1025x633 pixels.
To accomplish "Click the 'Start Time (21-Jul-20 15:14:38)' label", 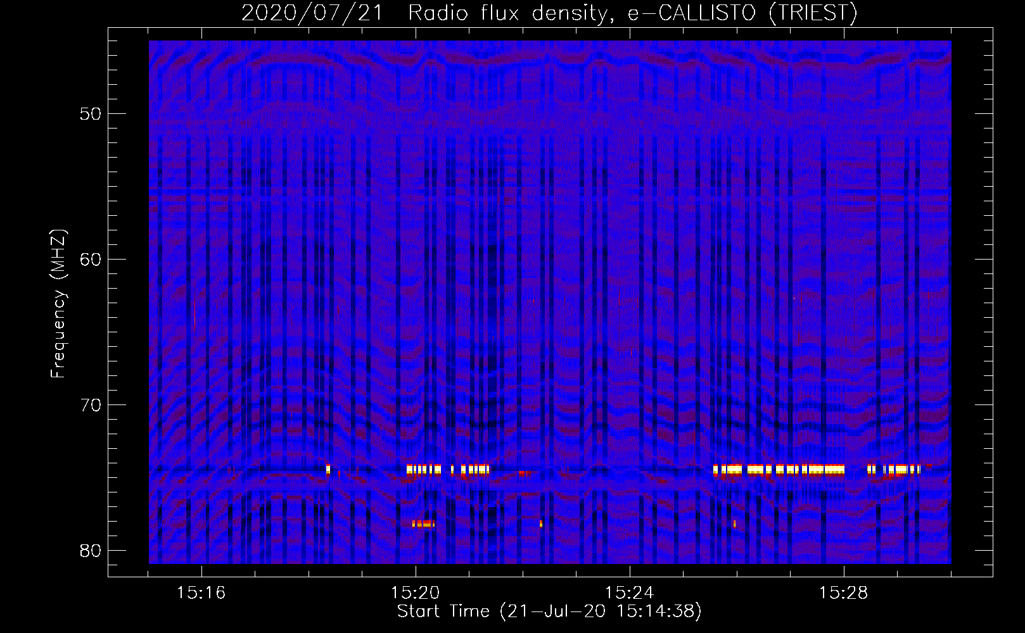I will (x=549, y=611).
